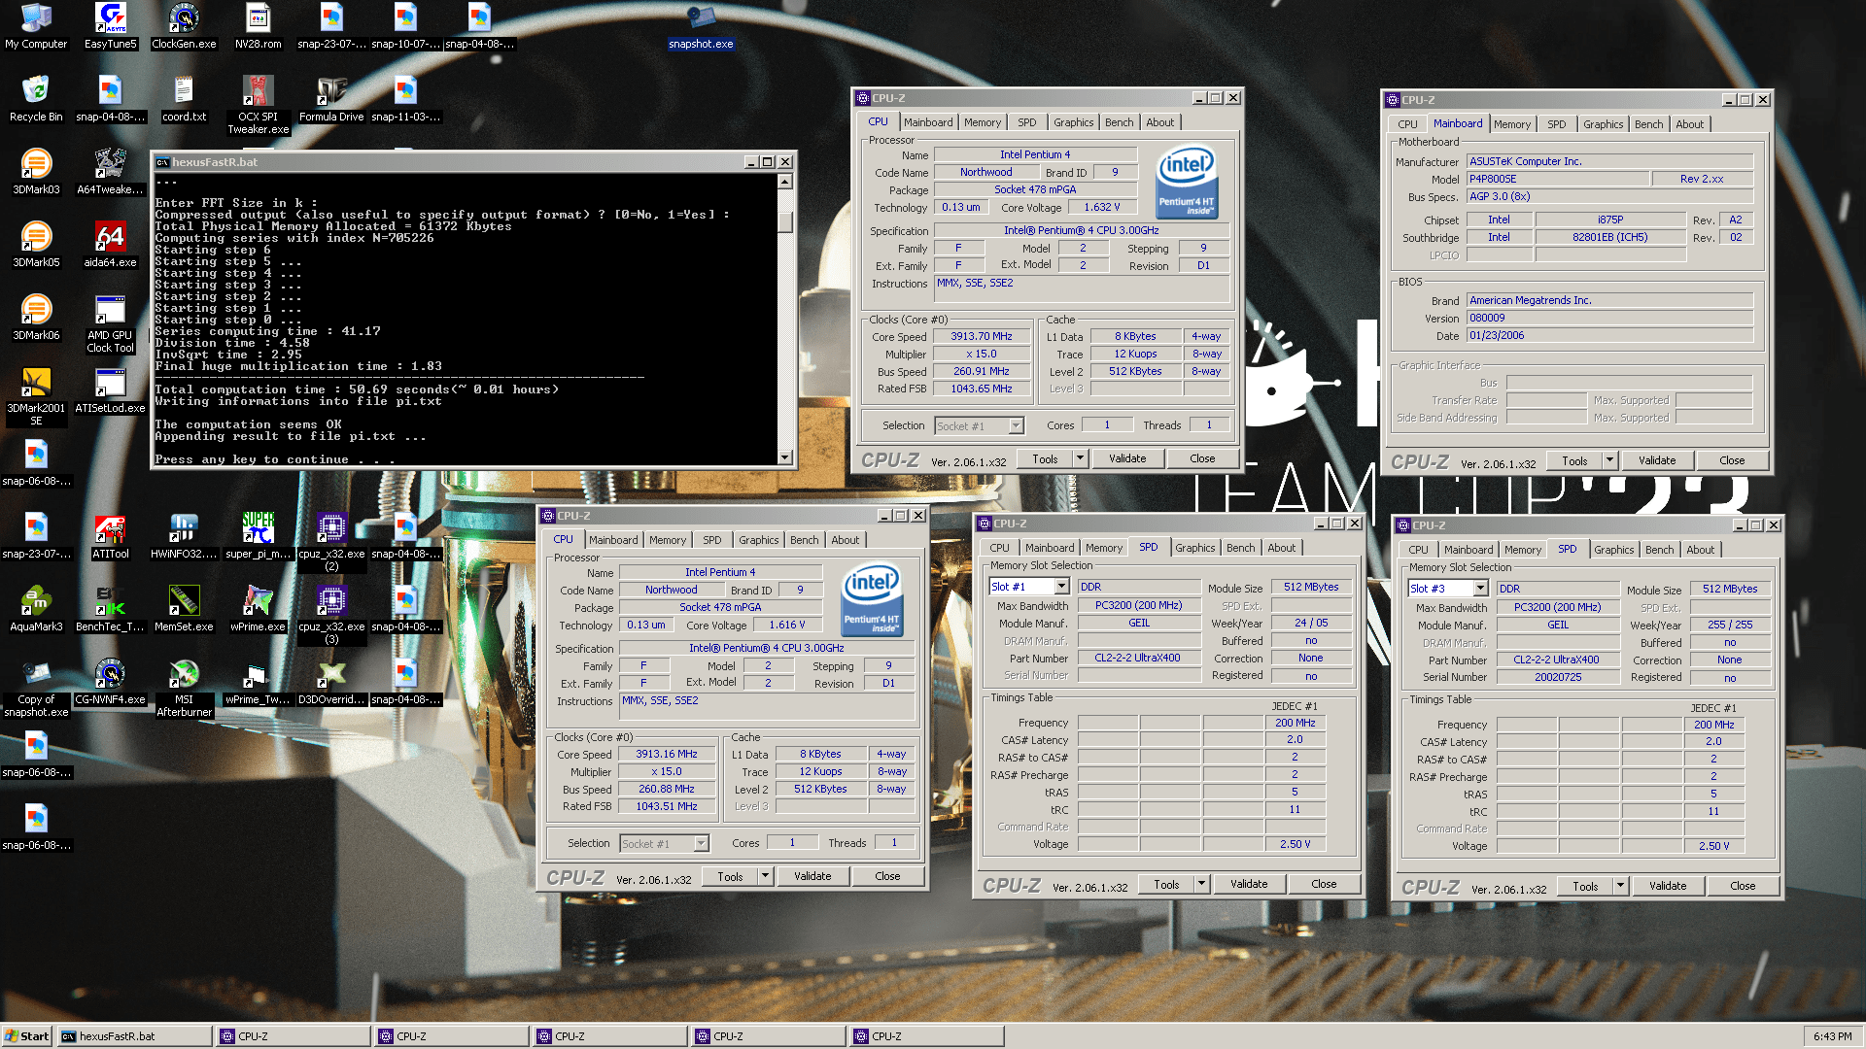Open the AMD GPU Clock Tool icon
The width and height of the screenshot is (1866, 1049).
110,324
